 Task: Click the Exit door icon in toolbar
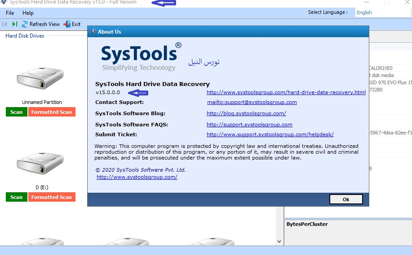(x=67, y=24)
